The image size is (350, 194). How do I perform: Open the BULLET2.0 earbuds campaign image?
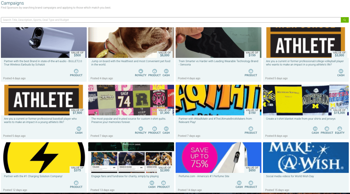[44, 43]
